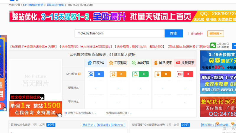Click the 5118权重 help question icon
Screen dimensions: 236x133
[79, 74]
